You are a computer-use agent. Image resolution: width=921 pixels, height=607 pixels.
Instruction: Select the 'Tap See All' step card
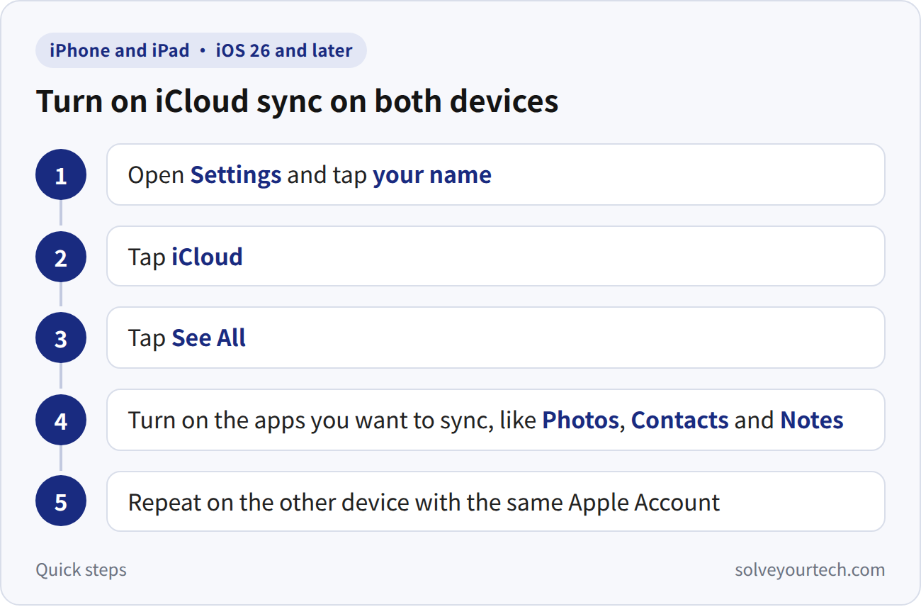point(496,338)
